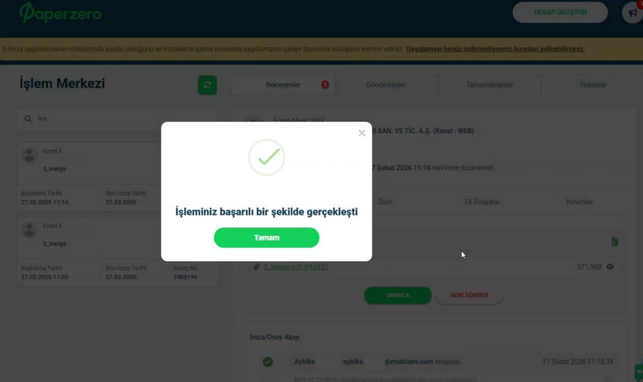This screenshot has height=382, width=643.
Task: Open the Tamamlananlar tab
Action: [x=489, y=85]
